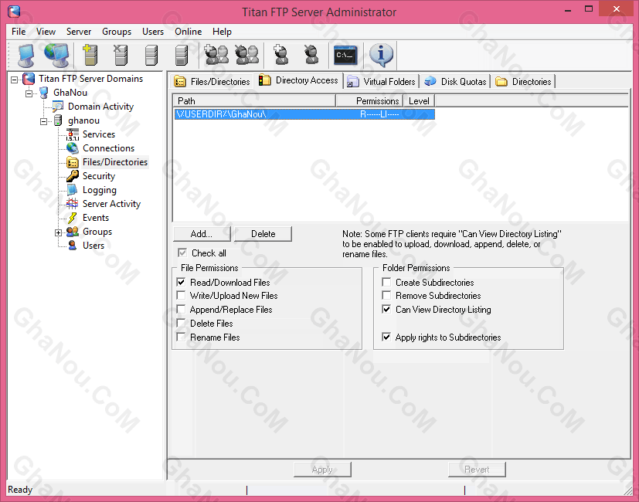This screenshot has height=502, width=639.
Task: Click the delete group icon in toolbar
Action: (x=247, y=55)
